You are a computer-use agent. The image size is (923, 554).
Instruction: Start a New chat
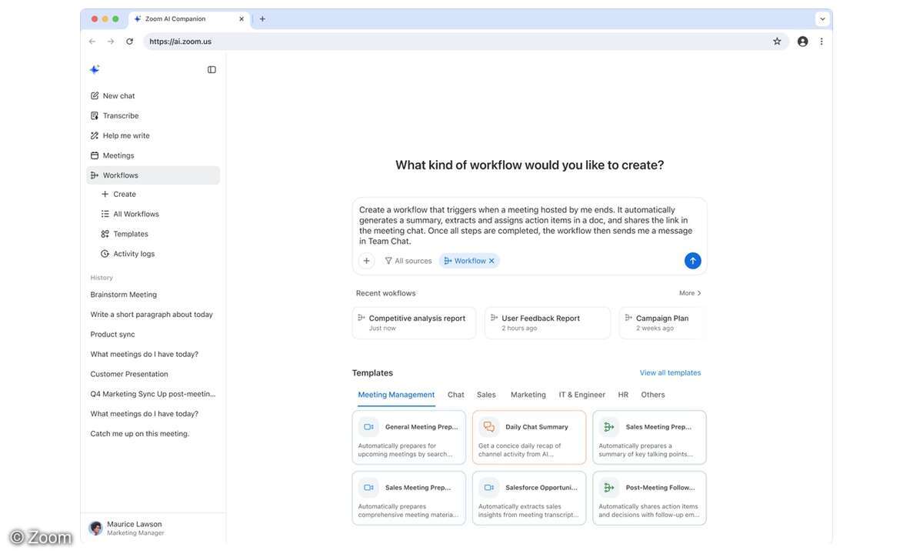118,96
